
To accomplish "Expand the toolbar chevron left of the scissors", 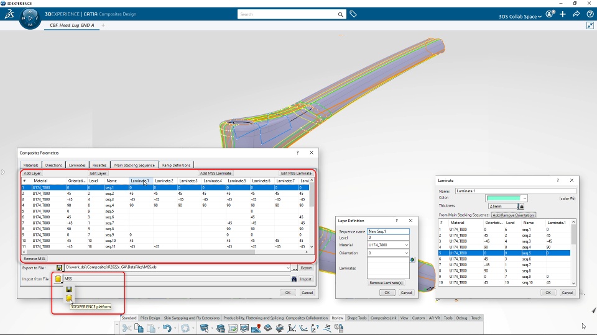I will 117,324.
